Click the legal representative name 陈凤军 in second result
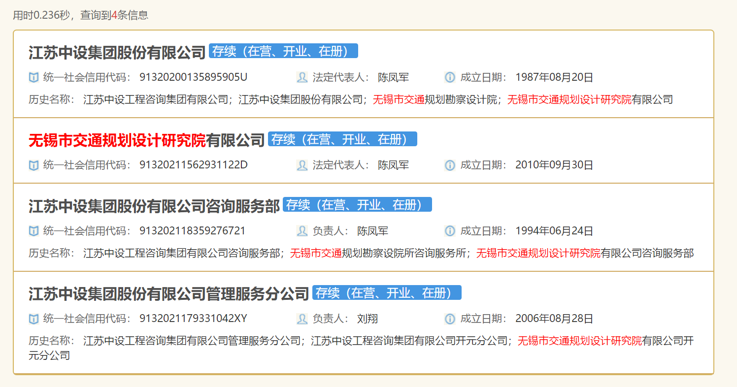The width and height of the screenshot is (737, 387). [393, 165]
